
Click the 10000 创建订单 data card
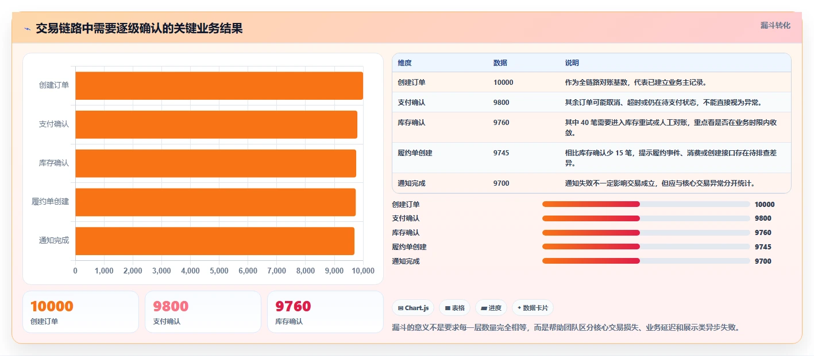[x=80, y=312]
